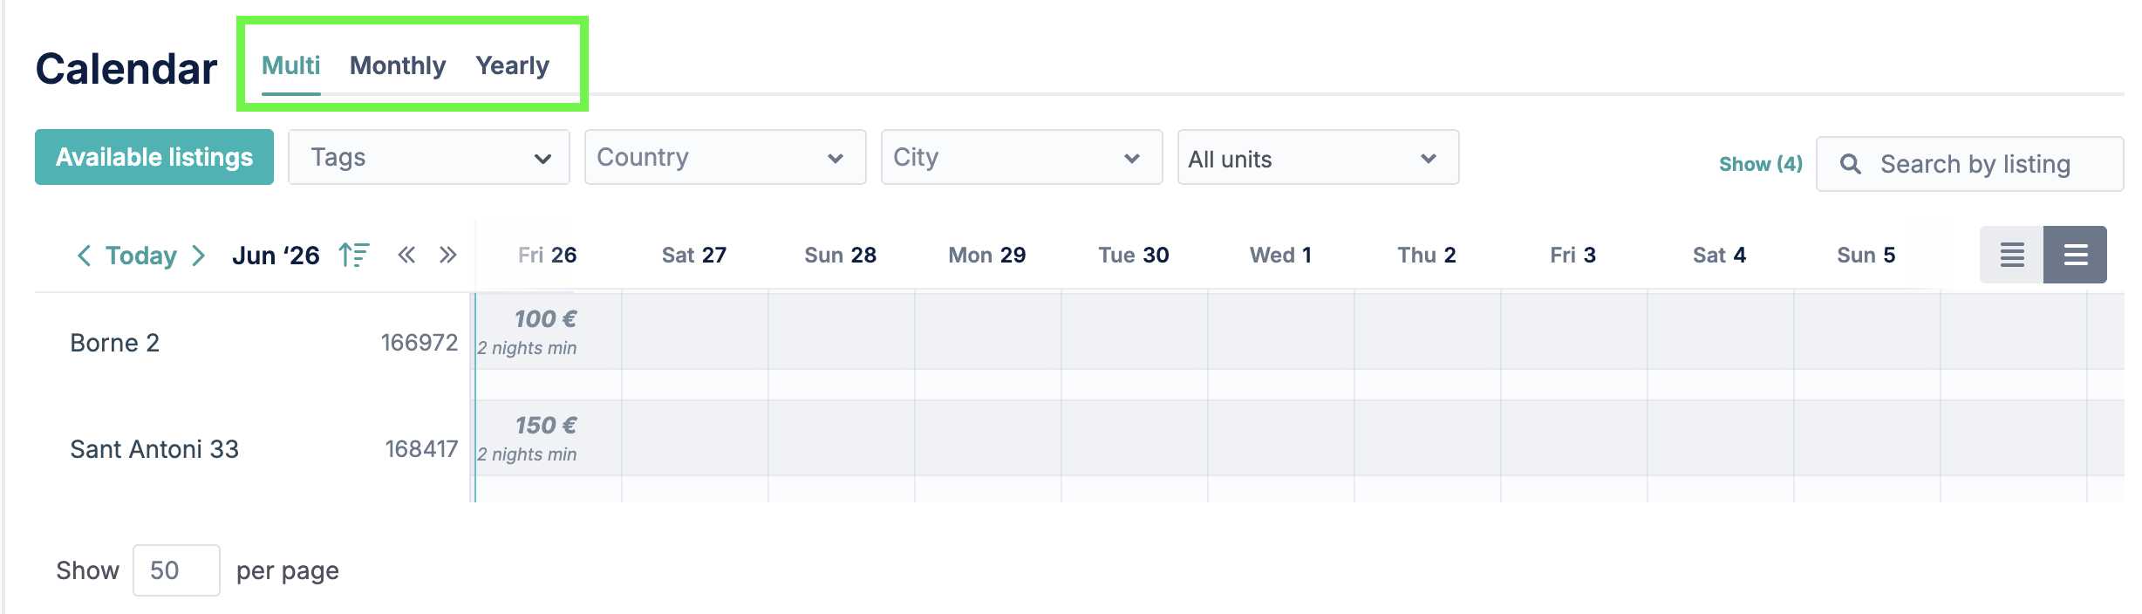
Task: Jump back with double left chevron
Action: pos(406,255)
